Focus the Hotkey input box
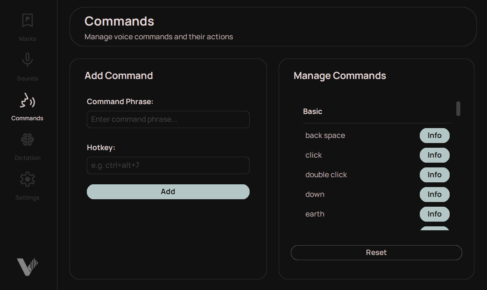Viewport: 487px width, 290px height. click(x=168, y=165)
